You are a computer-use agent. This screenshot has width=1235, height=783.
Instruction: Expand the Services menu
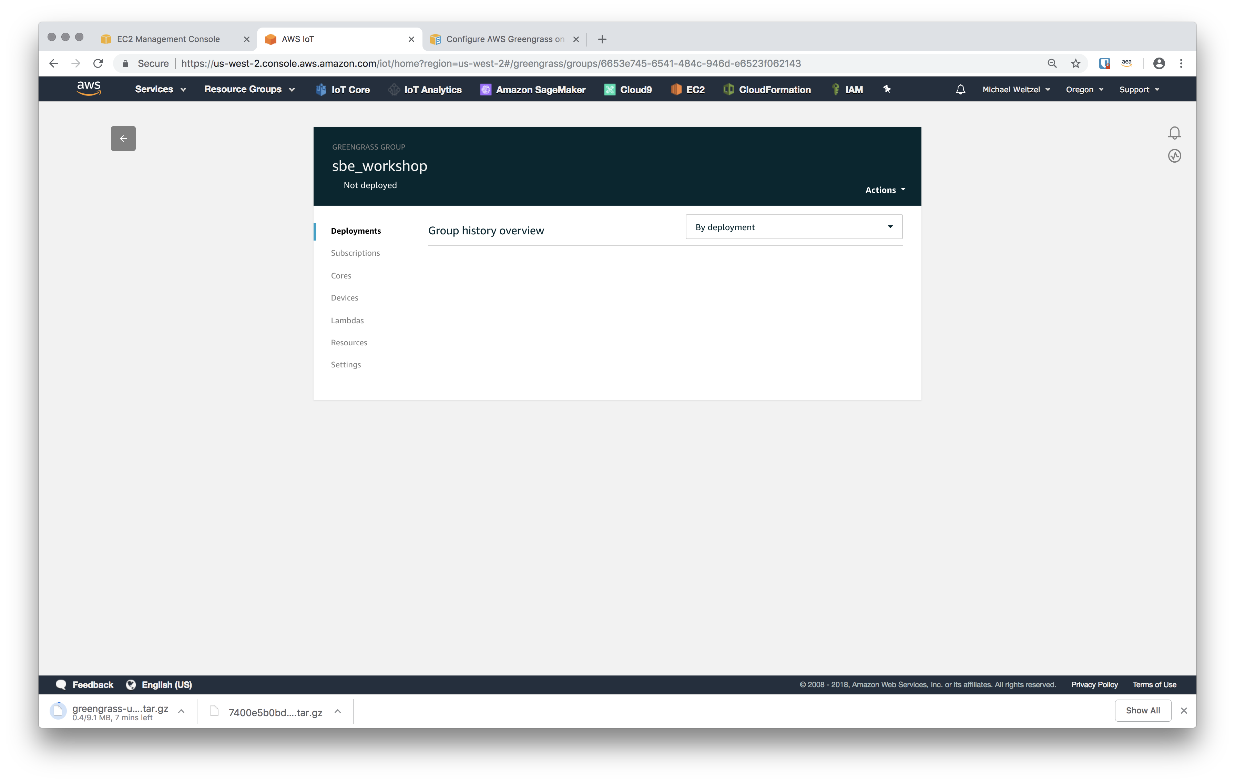click(x=160, y=89)
